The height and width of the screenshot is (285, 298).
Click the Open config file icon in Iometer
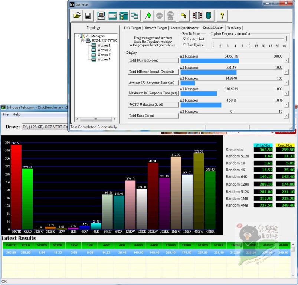coord(77,16)
